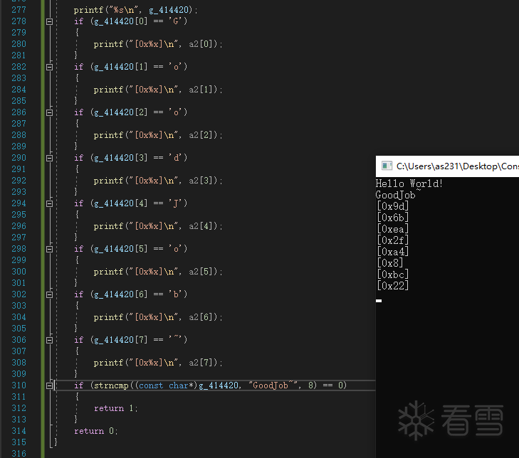Image resolution: width=519 pixels, height=458 pixels.
Task: Click the return 1; statement
Action: click(x=115, y=408)
